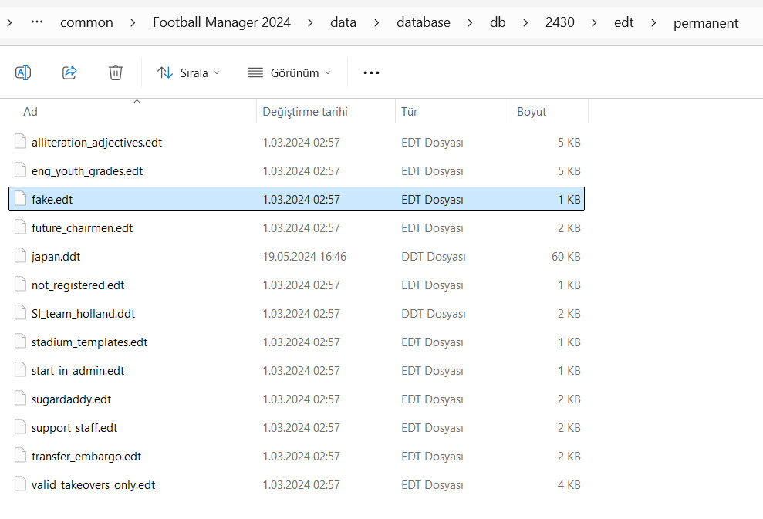Click the Boyut column header
Screen dimensions: 763x519
[532, 112]
